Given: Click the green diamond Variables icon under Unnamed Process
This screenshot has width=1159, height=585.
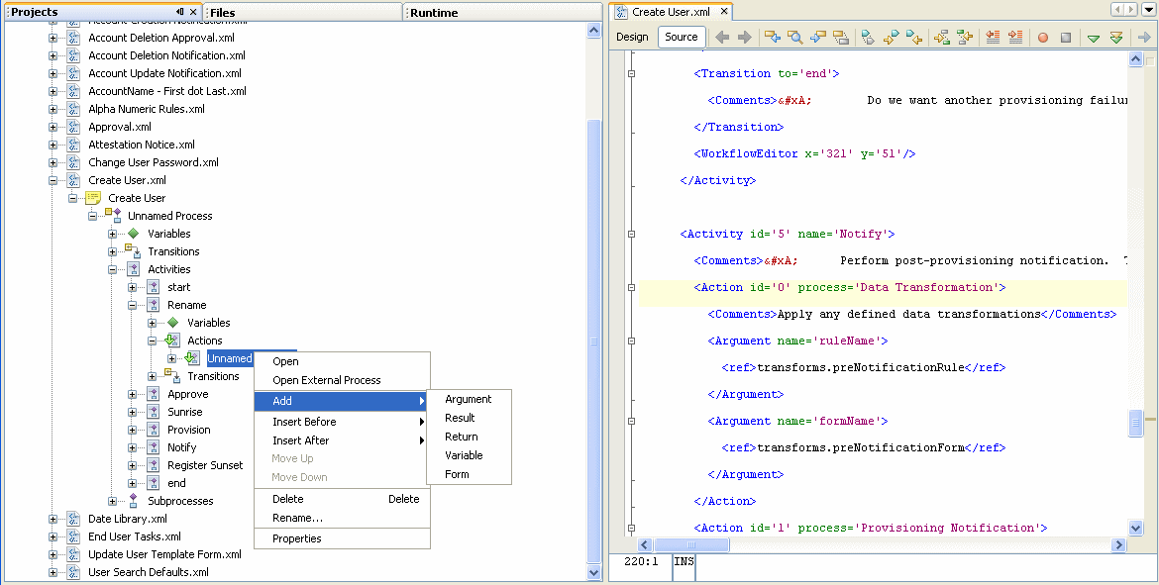Looking at the screenshot, I should click(x=133, y=234).
